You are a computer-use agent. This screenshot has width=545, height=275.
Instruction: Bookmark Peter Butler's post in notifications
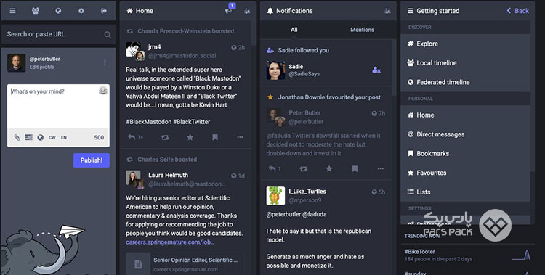(x=355, y=169)
